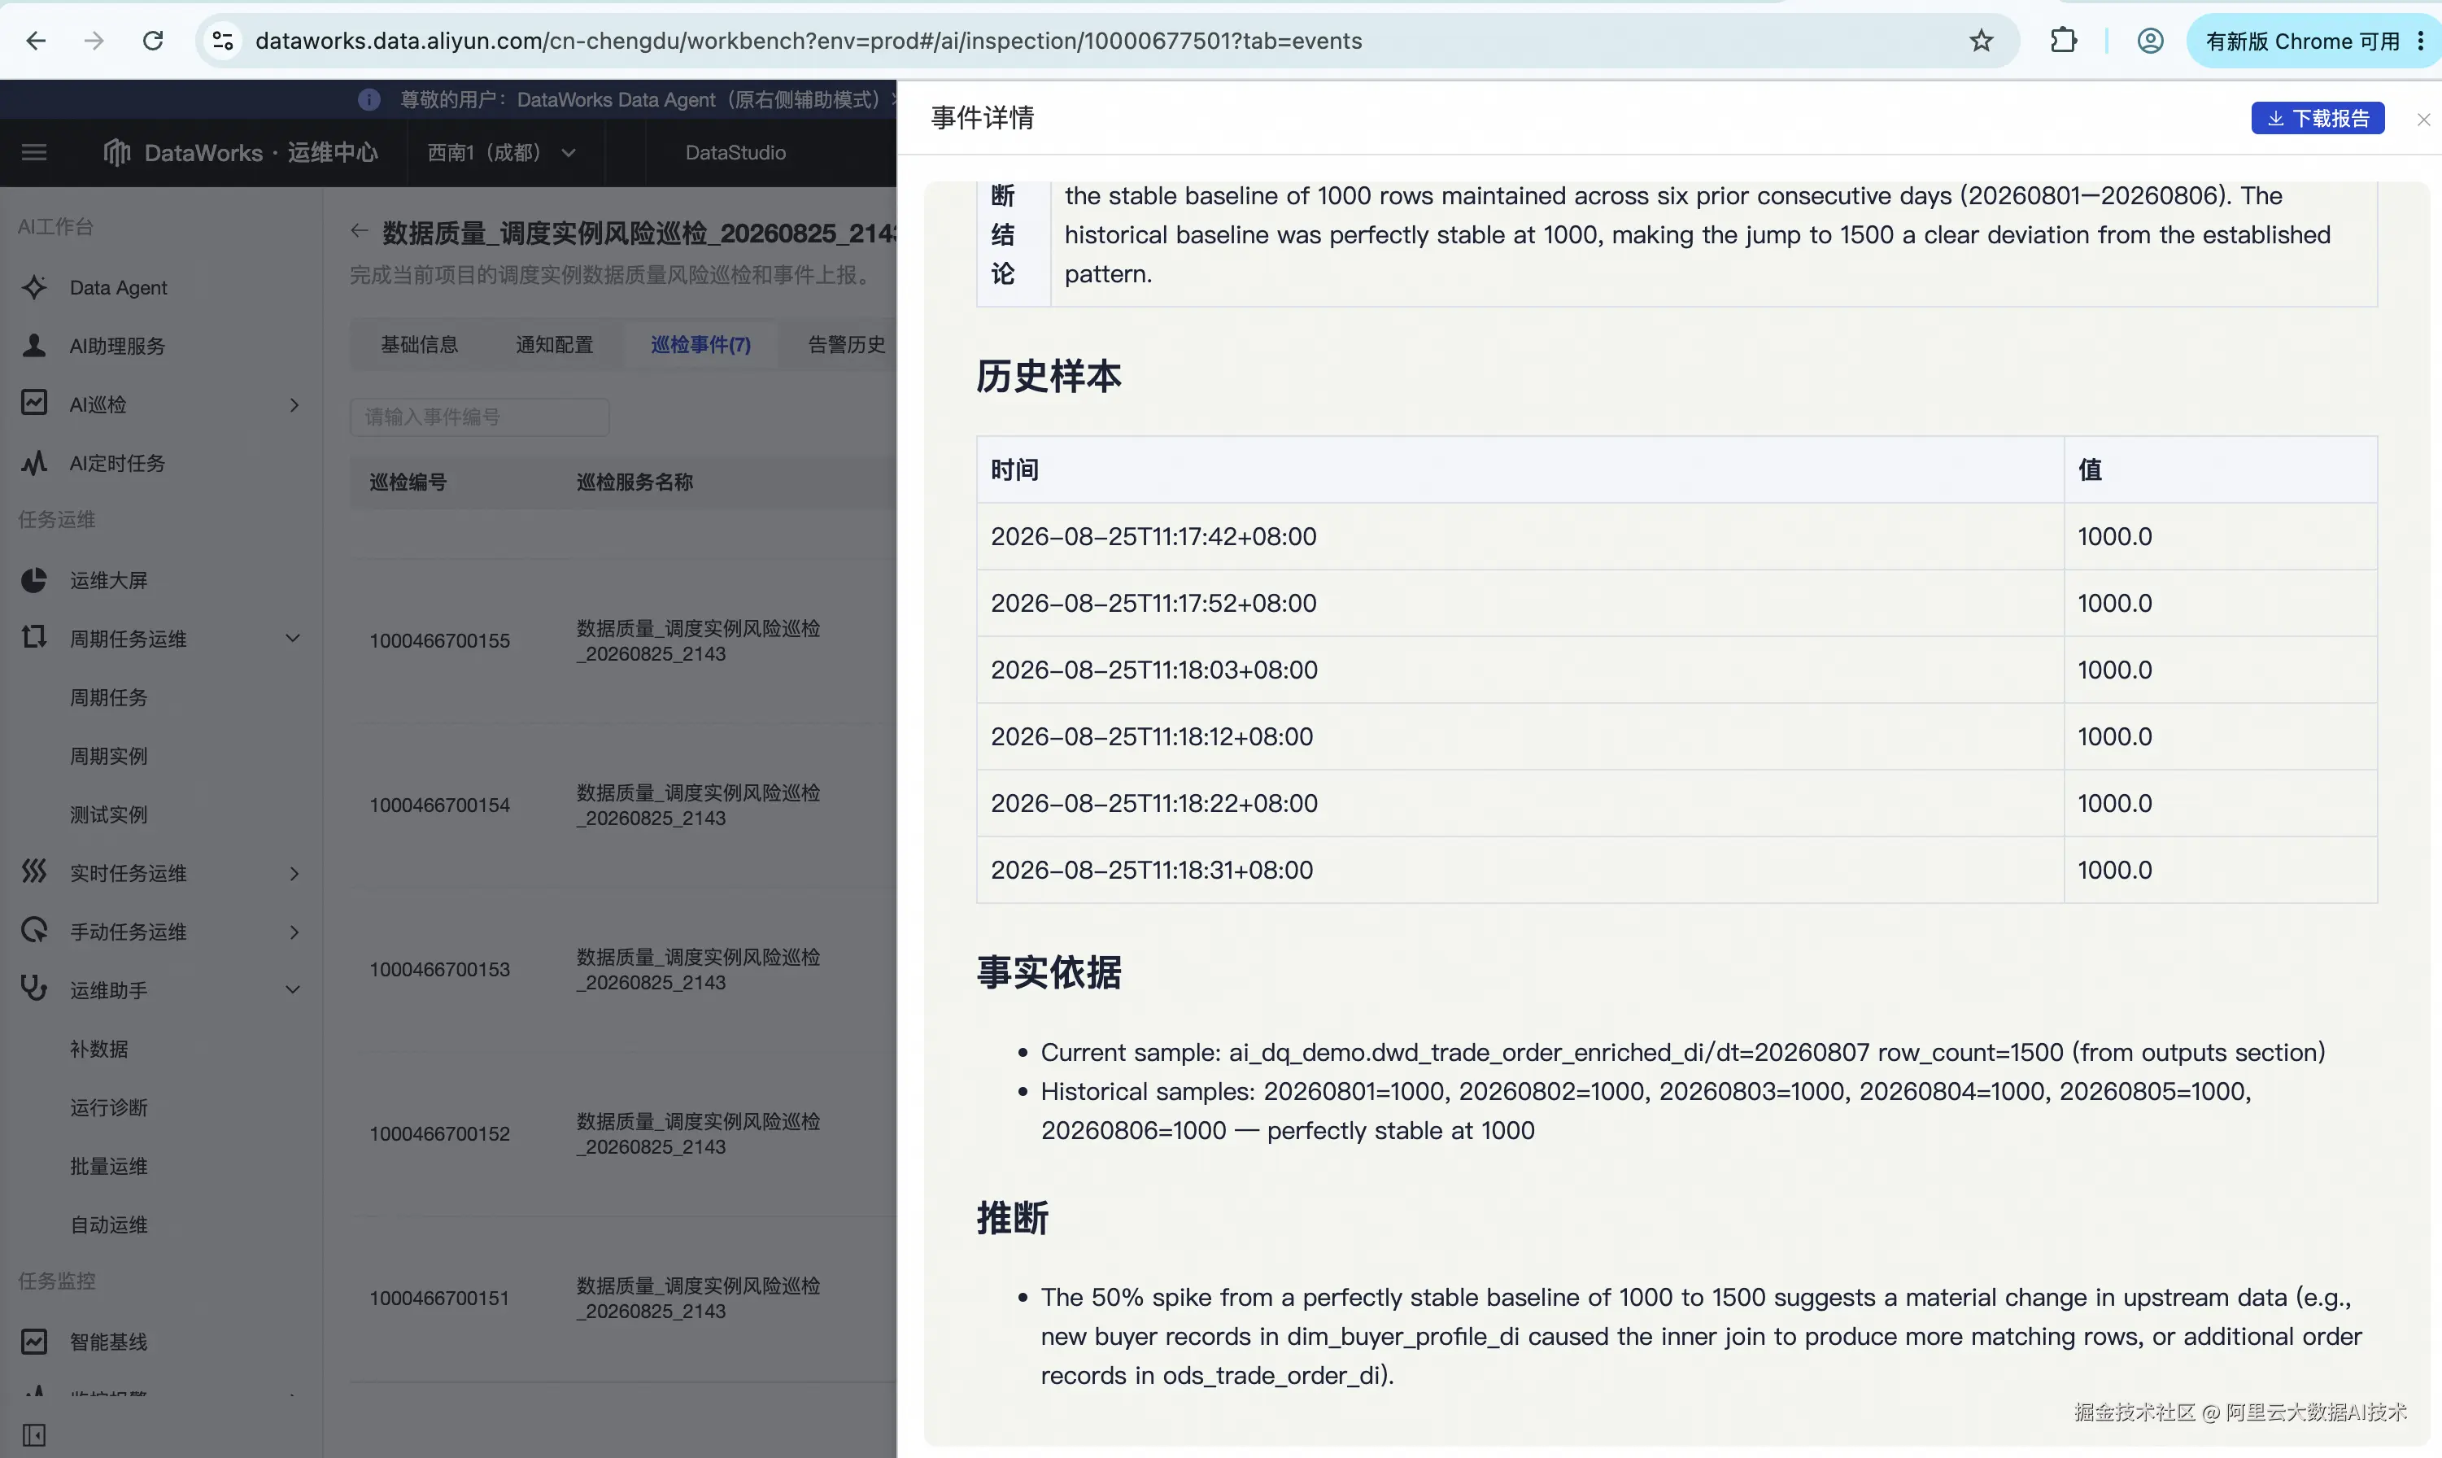Image resolution: width=2442 pixels, height=1458 pixels.
Task: Expand the AI巡检 submenu arrow
Action: click(294, 405)
